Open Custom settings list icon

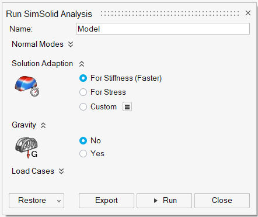127,106
